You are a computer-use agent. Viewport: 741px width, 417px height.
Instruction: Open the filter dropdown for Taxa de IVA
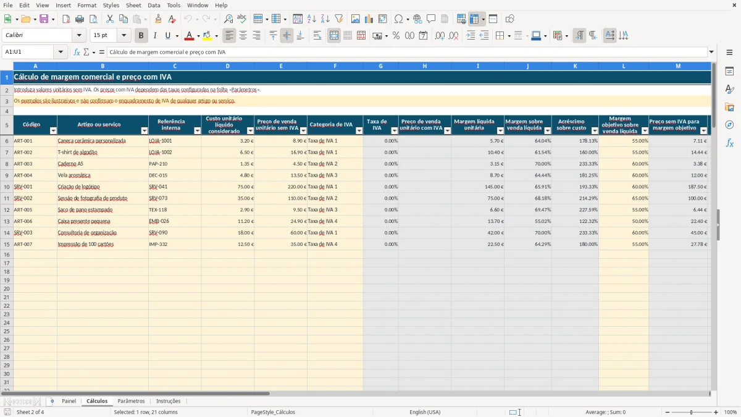point(395,130)
